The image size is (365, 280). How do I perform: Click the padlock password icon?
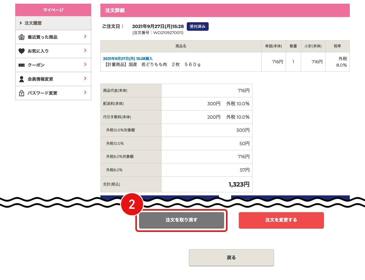(22, 93)
